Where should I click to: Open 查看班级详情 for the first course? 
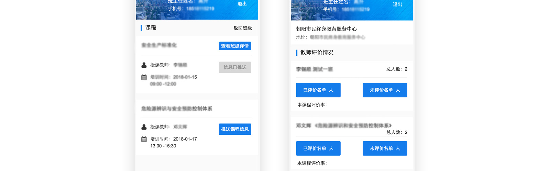(235, 46)
